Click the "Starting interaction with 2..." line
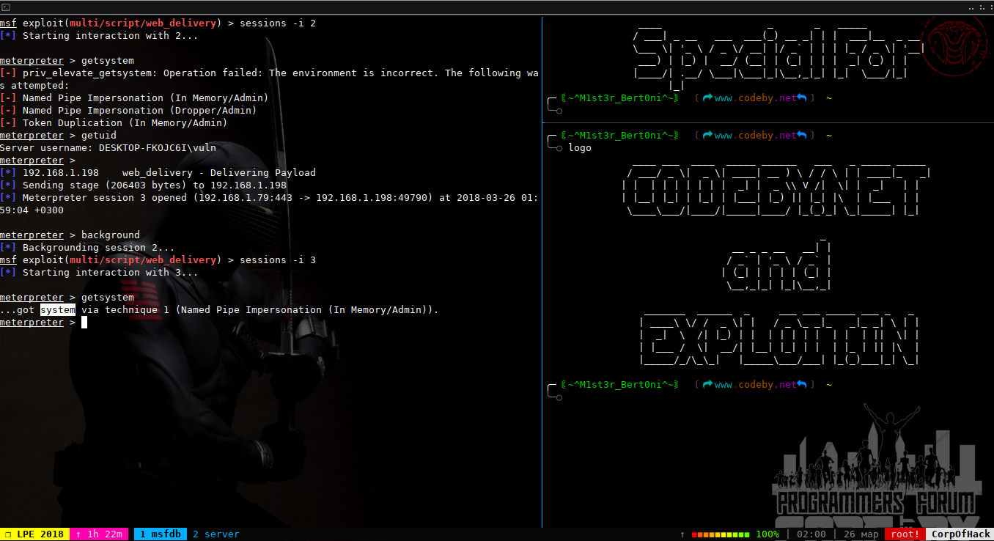The image size is (994, 541). point(99,35)
